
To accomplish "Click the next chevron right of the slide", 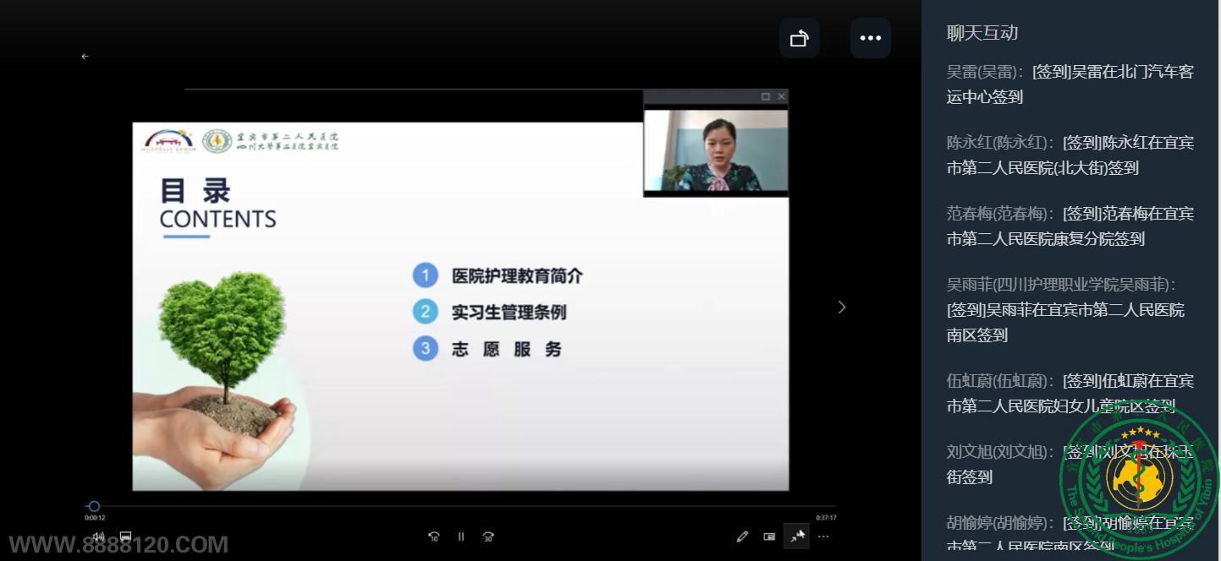I will pos(841,307).
